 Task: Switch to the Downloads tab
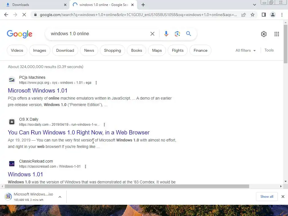[x=35, y=5]
